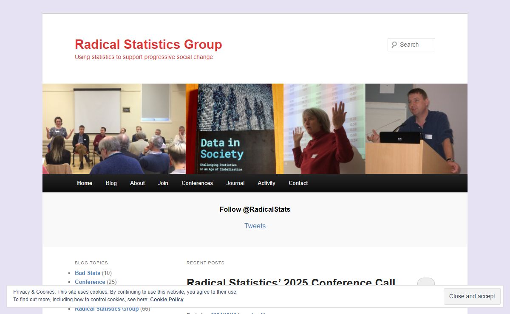This screenshot has height=314, width=510.
Task: Click the search magnifier icon
Action: point(394,45)
